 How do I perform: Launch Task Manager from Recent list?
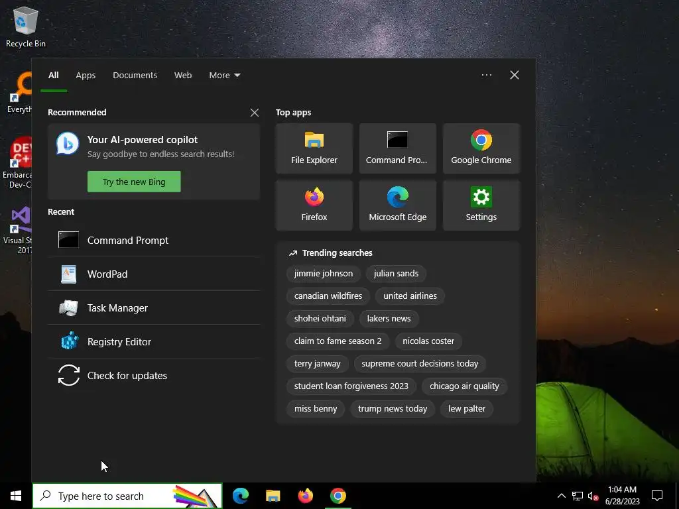tap(154, 308)
